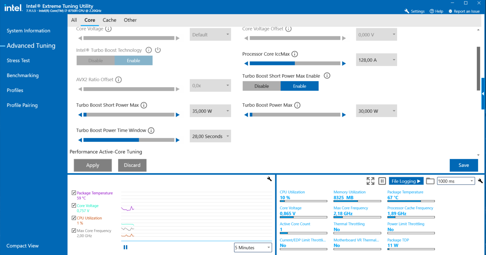Image resolution: width=486 pixels, height=255 pixels.
Task: Discard the tuning changes
Action: click(132, 165)
